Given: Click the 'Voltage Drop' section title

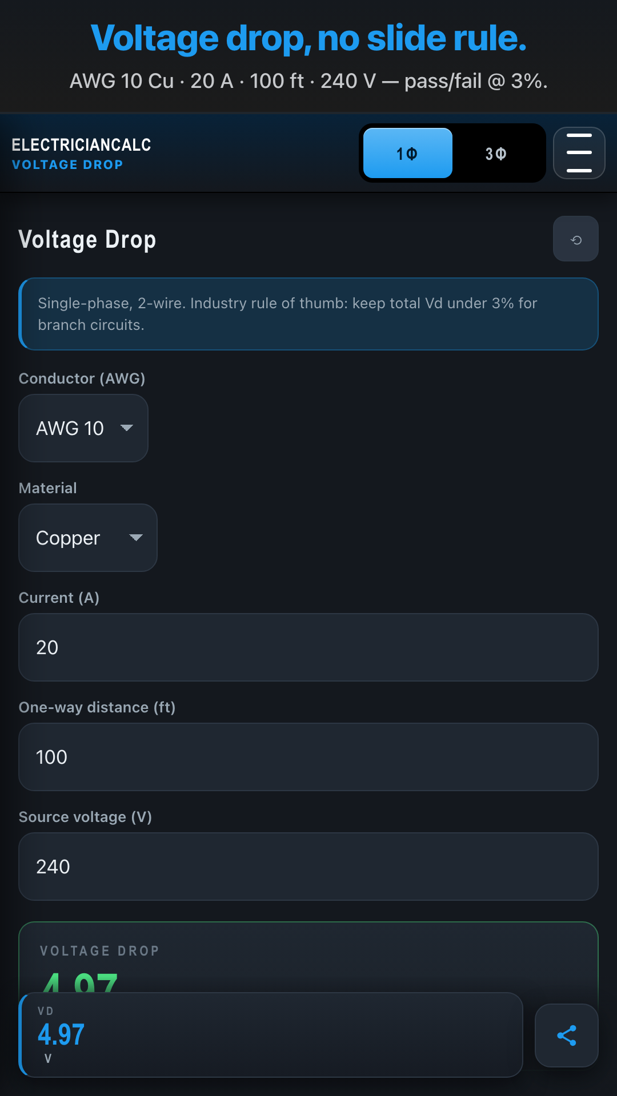Looking at the screenshot, I should pyautogui.click(x=87, y=240).
